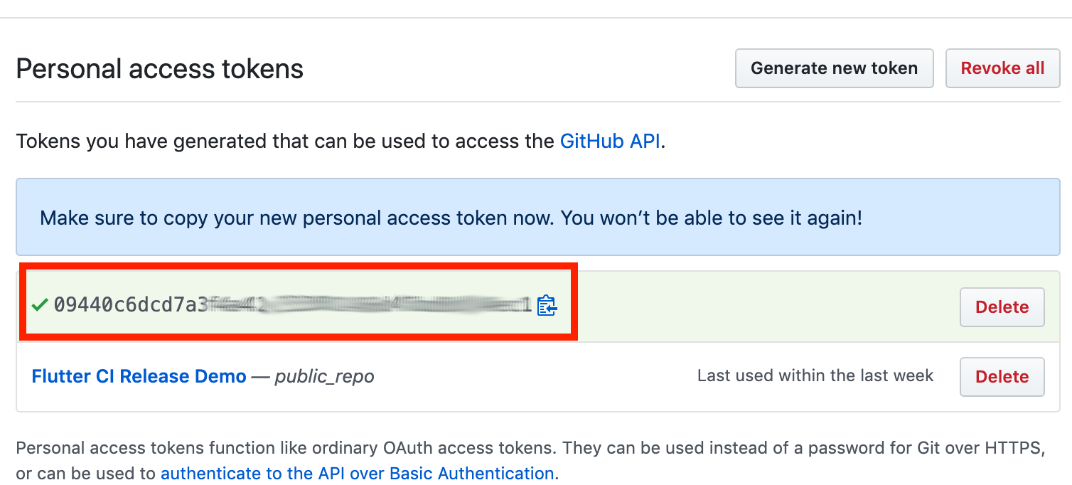Click the public_repo scope label
The width and height of the screenshot is (1072, 485).
point(324,377)
